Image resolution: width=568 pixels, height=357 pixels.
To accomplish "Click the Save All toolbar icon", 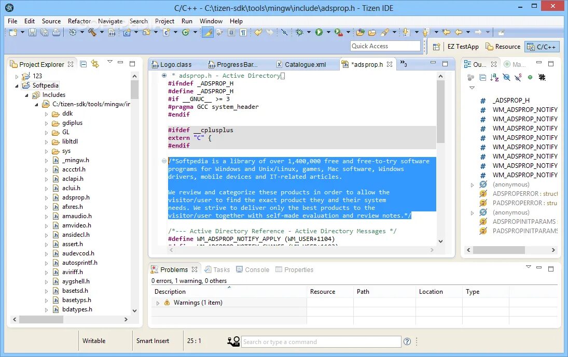I will [x=44, y=33].
